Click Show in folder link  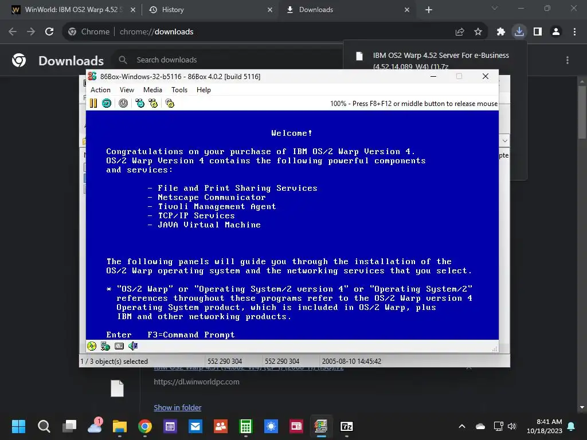pyautogui.click(x=178, y=407)
